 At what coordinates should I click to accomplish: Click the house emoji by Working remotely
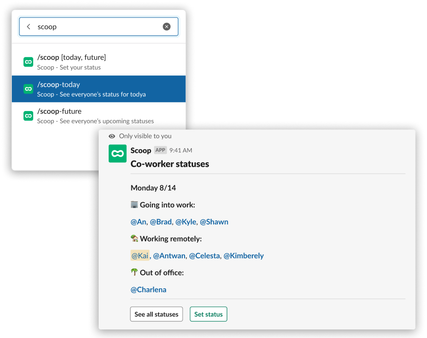coord(134,238)
